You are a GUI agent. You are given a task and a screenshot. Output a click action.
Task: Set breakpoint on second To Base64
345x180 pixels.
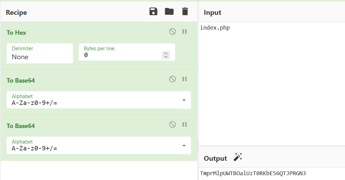(184, 125)
